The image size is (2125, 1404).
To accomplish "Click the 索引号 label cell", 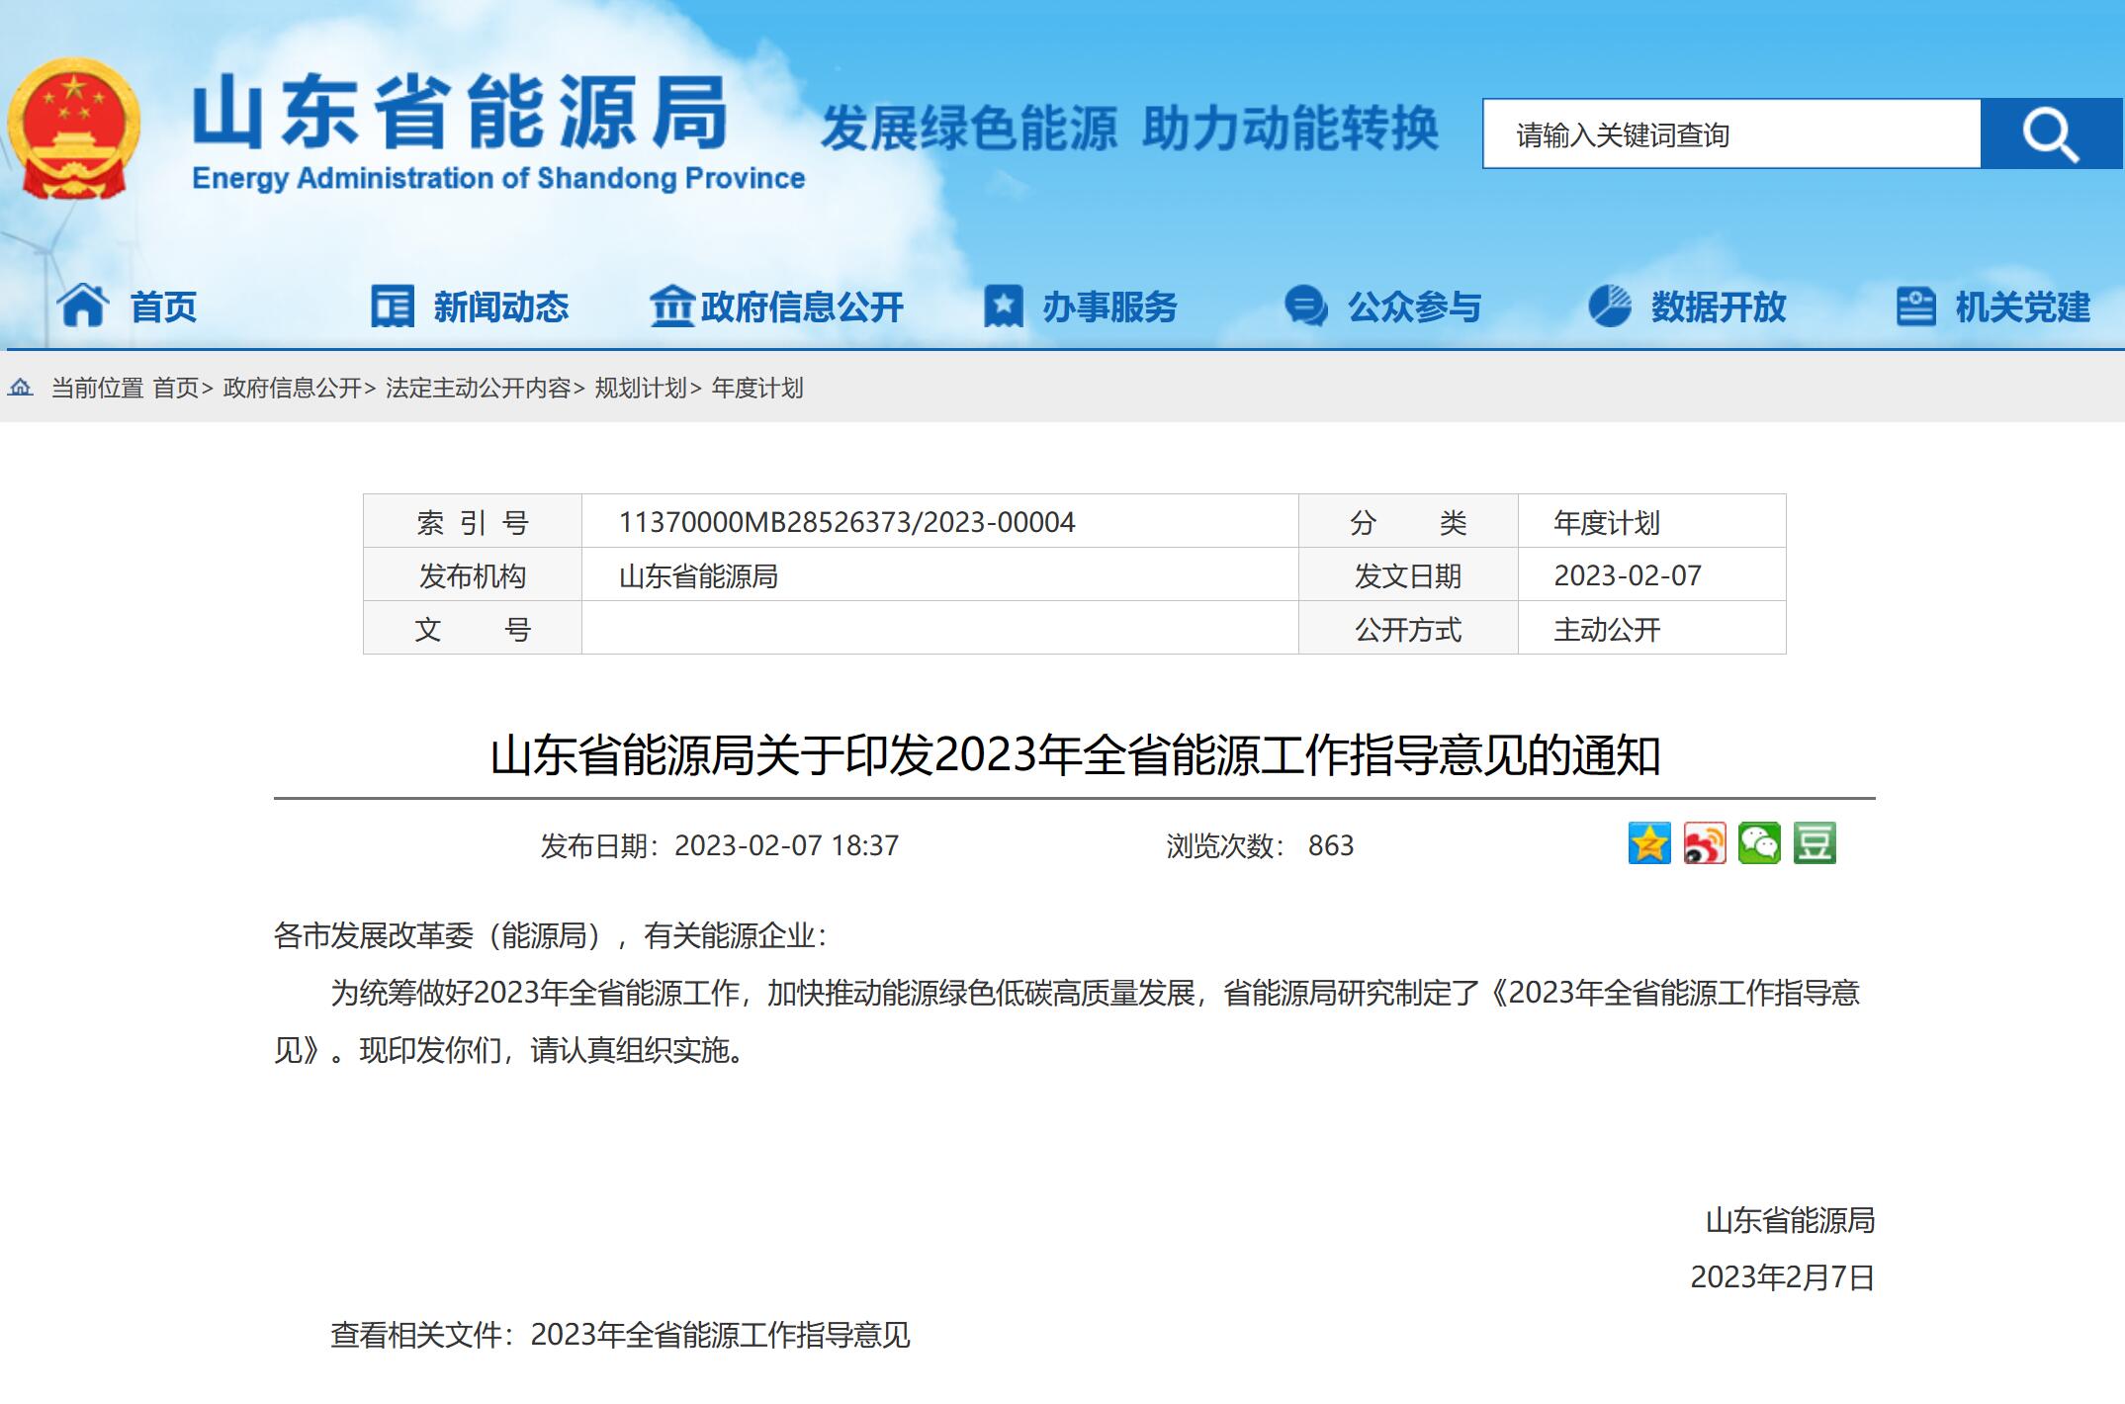I will (473, 521).
